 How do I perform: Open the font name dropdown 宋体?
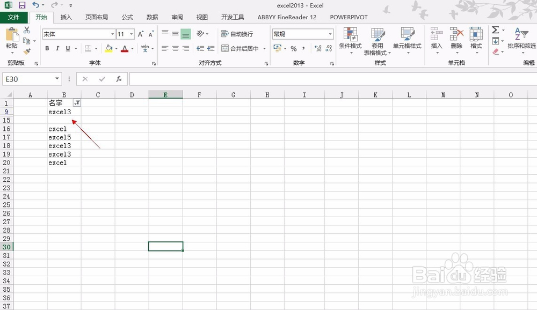coord(112,34)
